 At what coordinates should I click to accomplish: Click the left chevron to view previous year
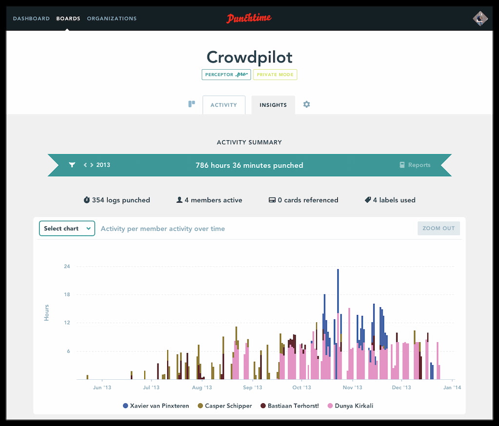[x=84, y=165]
